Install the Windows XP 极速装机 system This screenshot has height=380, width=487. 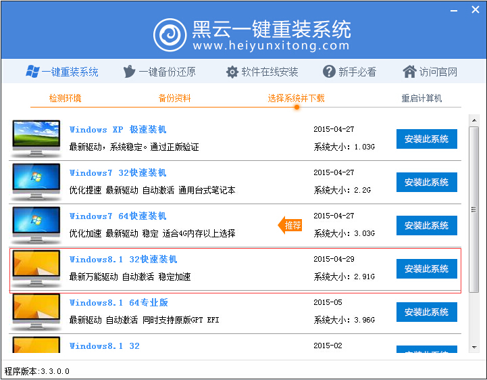426,139
